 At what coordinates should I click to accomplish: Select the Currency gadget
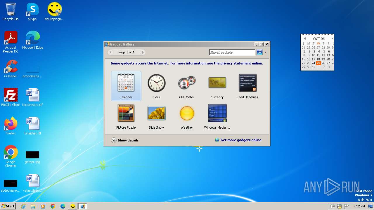(x=217, y=86)
